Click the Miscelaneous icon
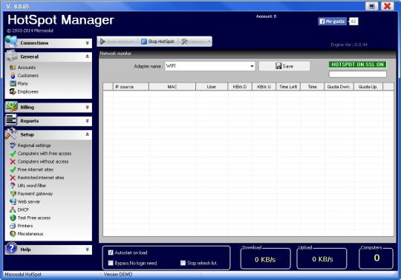 13,234
